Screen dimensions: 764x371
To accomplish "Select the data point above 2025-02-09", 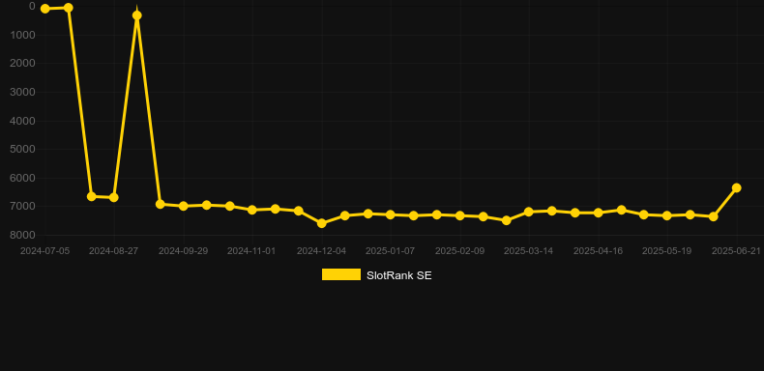I will tap(460, 215).
